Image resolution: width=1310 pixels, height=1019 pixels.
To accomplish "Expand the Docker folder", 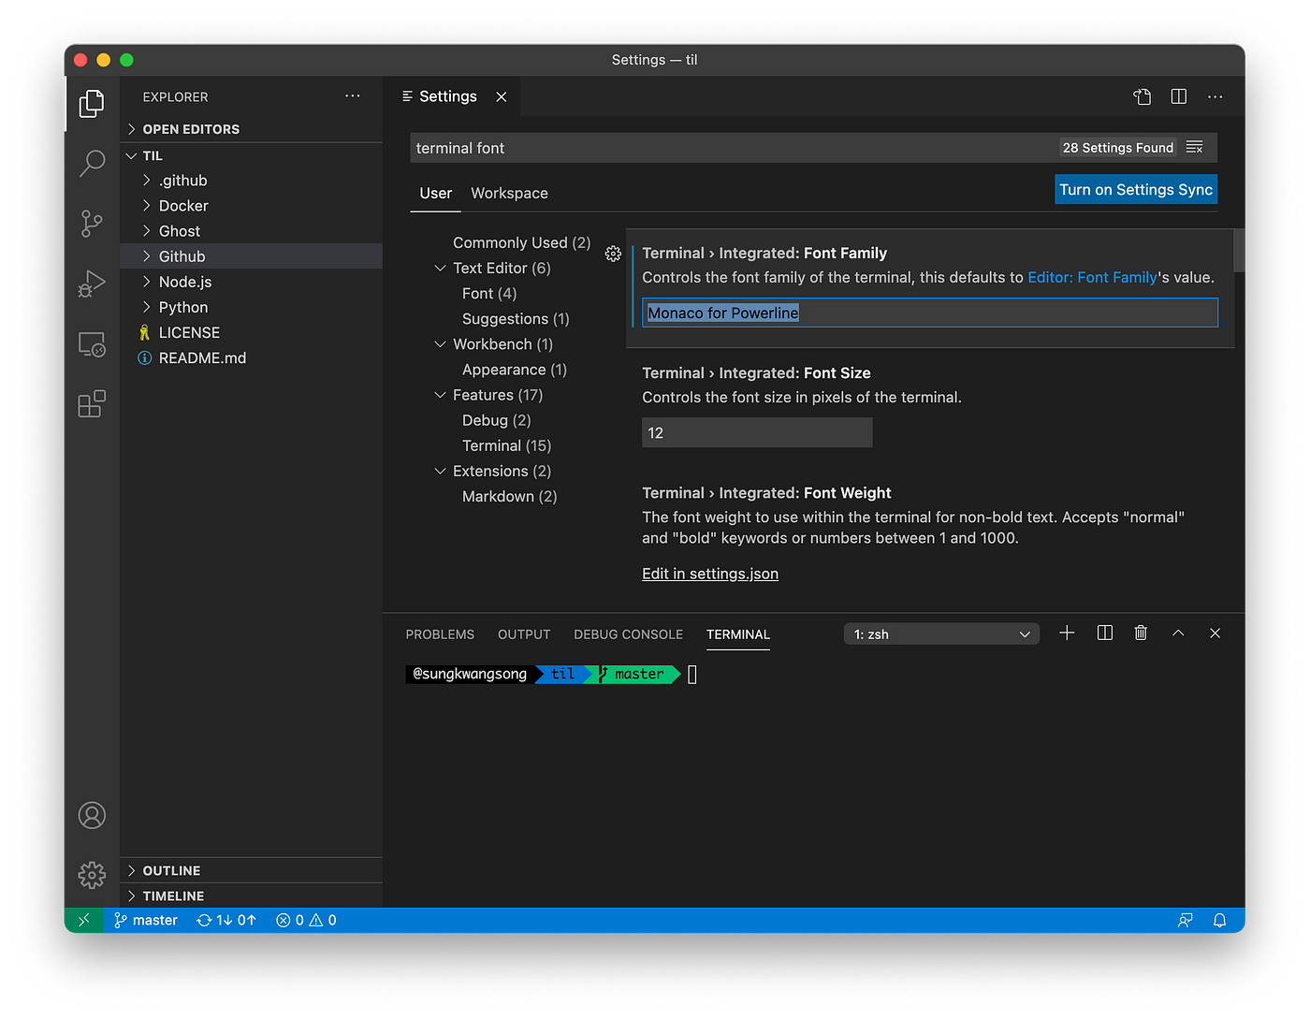I will [x=251, y=206].
